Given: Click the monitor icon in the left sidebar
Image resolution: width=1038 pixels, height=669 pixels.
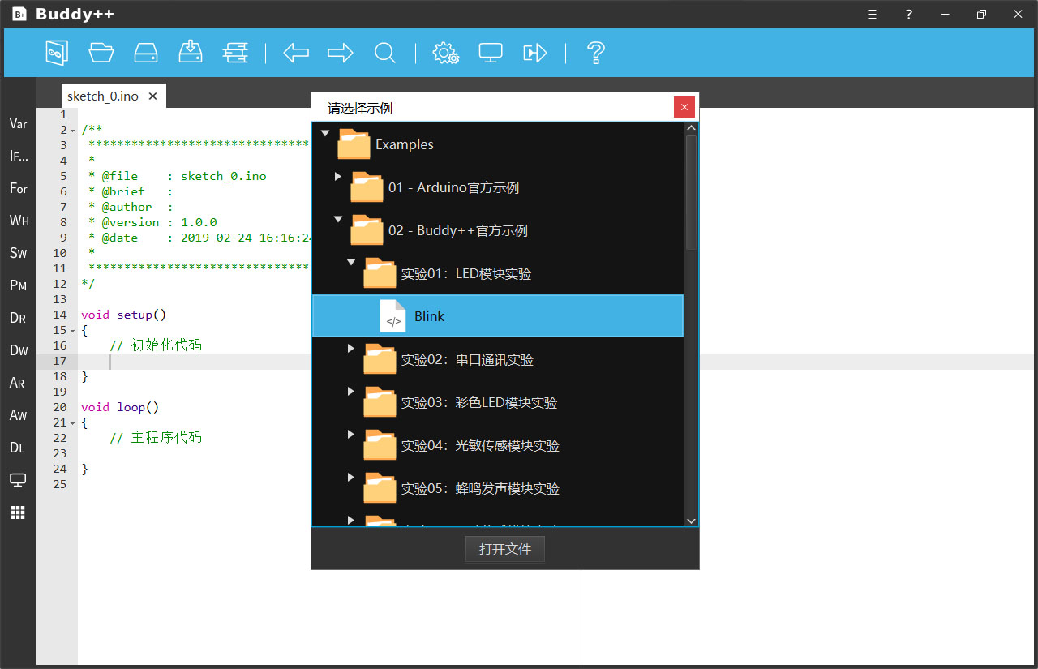Looking at the screenshot, I should click(x=18, y=480).
